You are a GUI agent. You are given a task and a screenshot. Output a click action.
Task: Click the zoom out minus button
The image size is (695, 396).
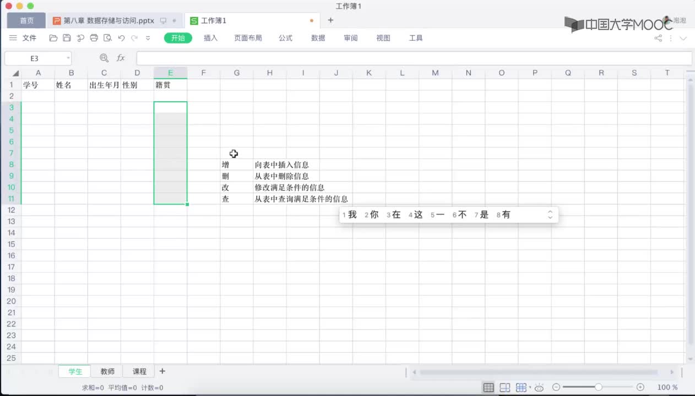(x=556, y=387)
